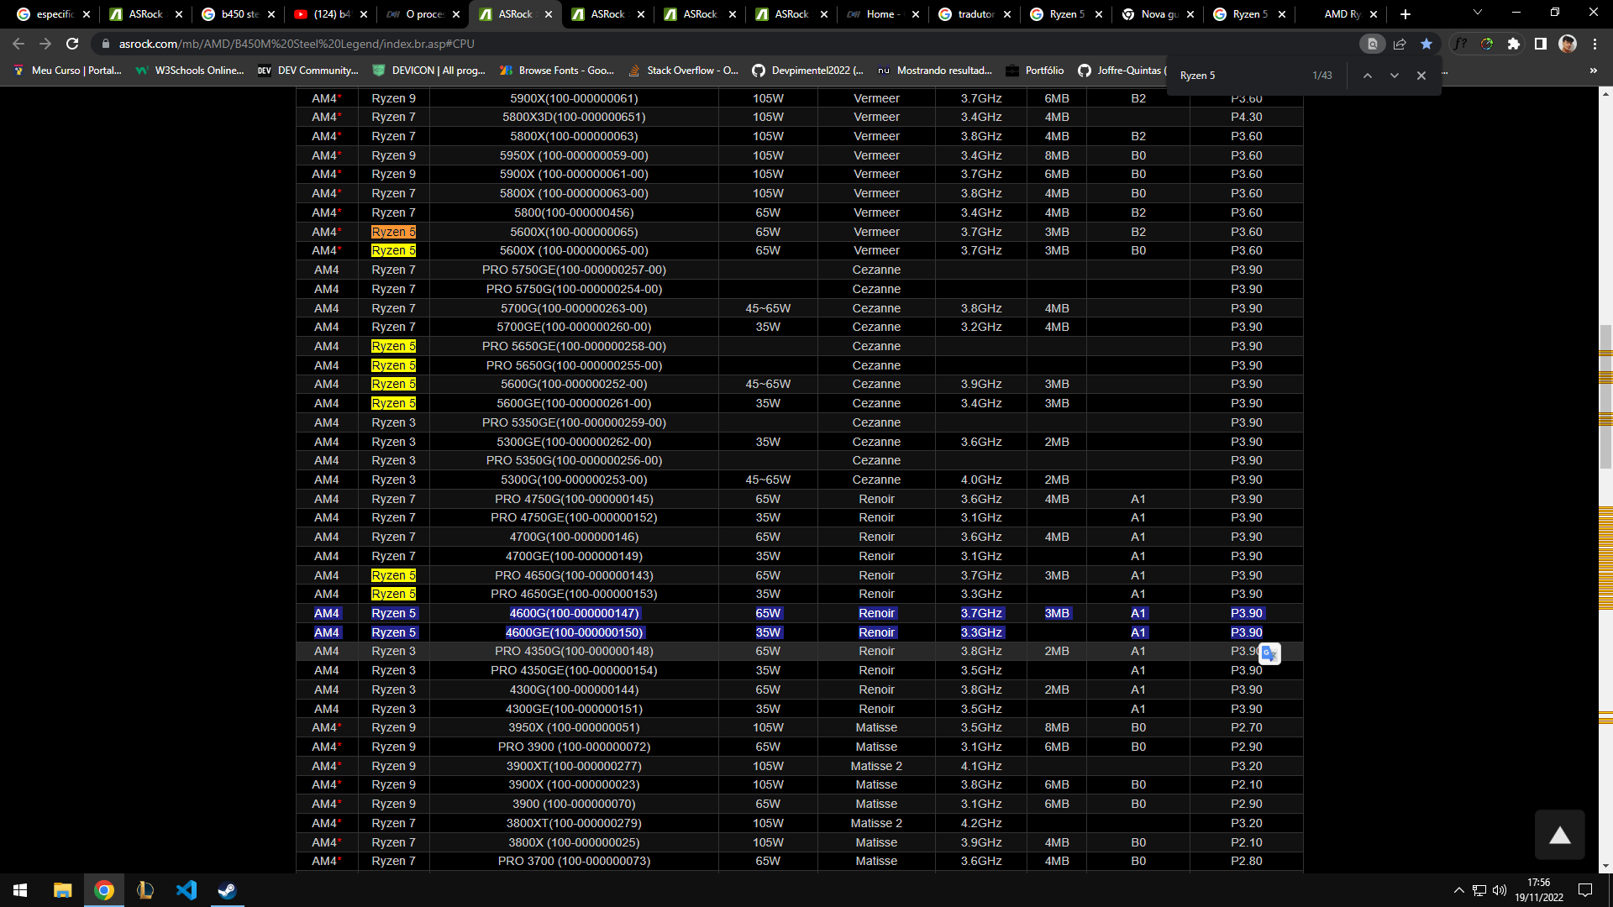The height and width of the screenshot is (907, 1613).
Task: Open the Chrome profile avatar
Action: (1568, 44)
